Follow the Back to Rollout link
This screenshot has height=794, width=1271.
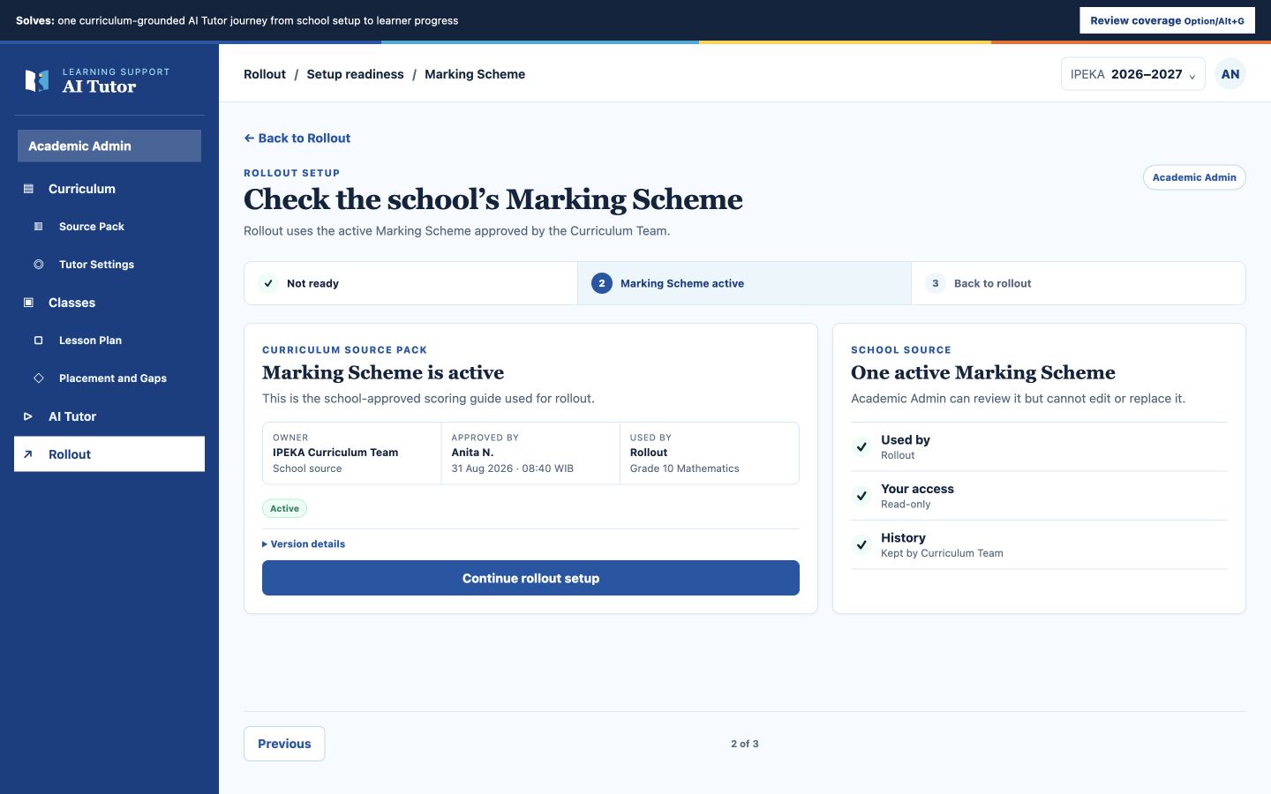pyautogui.click(x=297, y=139)
